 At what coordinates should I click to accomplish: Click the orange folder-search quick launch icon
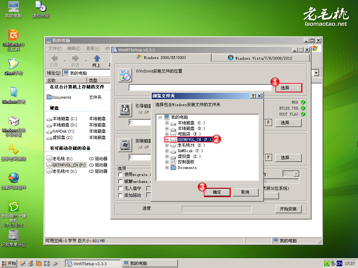pos(39,264)
